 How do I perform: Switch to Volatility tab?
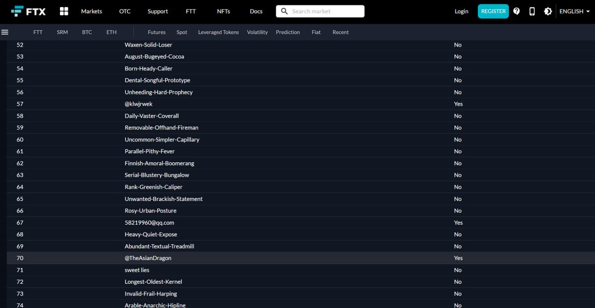click(x=257, y=32)
